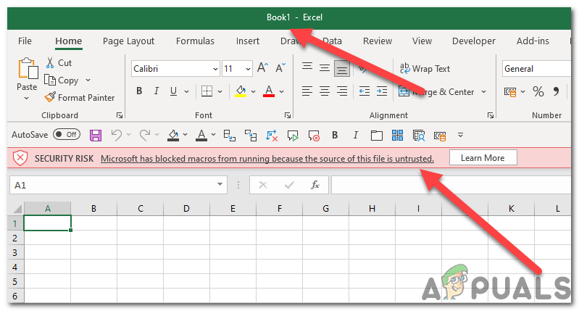The height and width of the screenshot is (311, 579).
Task: Click the purple Save floppy icon
Action: [x=96, y=135]
